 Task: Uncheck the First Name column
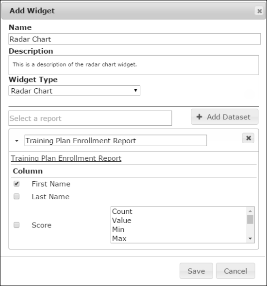[x=17, y=184]
